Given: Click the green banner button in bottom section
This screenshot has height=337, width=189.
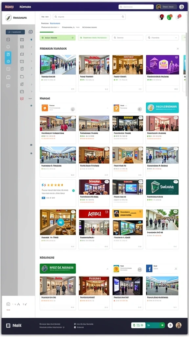Looking at the screenshot, I should click(58, 269).
